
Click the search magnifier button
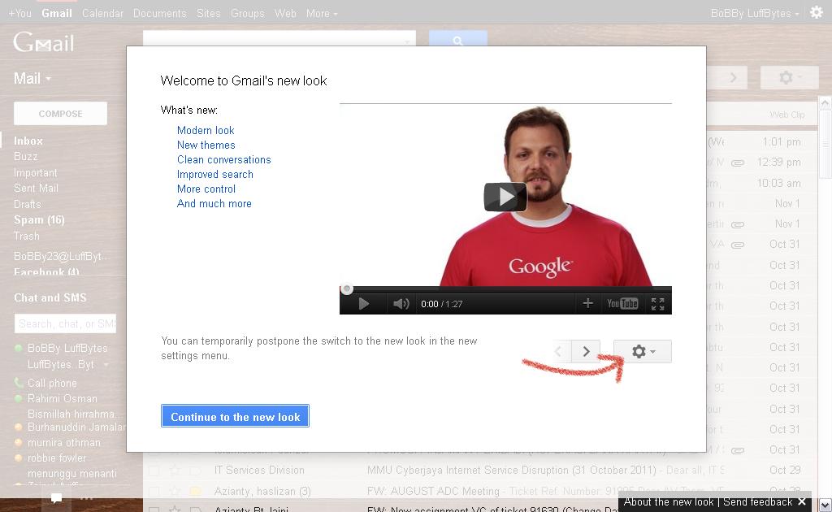pyautogui.click(x=458, y=38)
